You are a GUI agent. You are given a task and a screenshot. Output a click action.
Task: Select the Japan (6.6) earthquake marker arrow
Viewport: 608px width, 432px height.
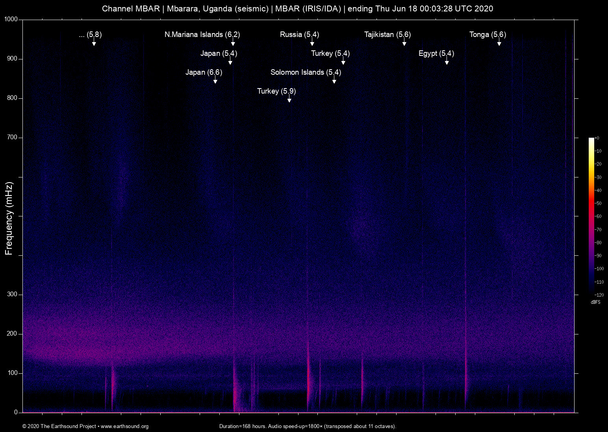click(x=215, y=81)
